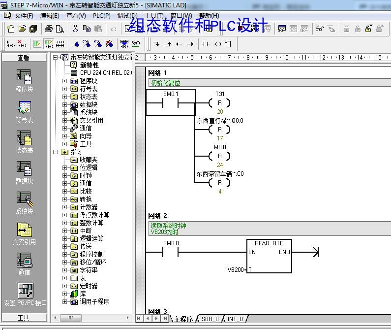Image resolution: width=391 pixels, height=330 pixels.
Task: Click the Open project folder icon
Action: click(22, 29)
